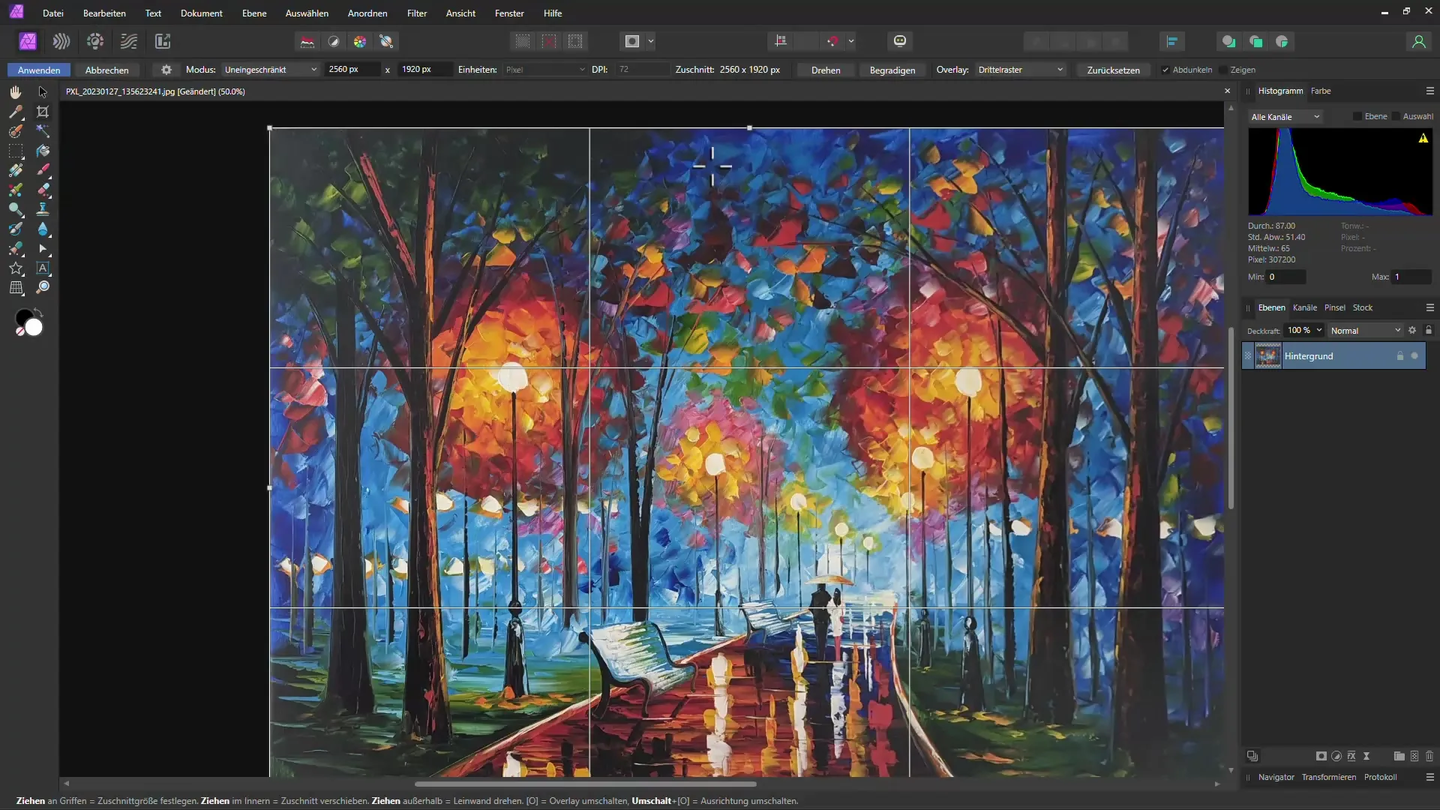This screenshot has width=1440, height=810.
Task: Select the magic wand flood select tool
Action: [x=43, y=131]
